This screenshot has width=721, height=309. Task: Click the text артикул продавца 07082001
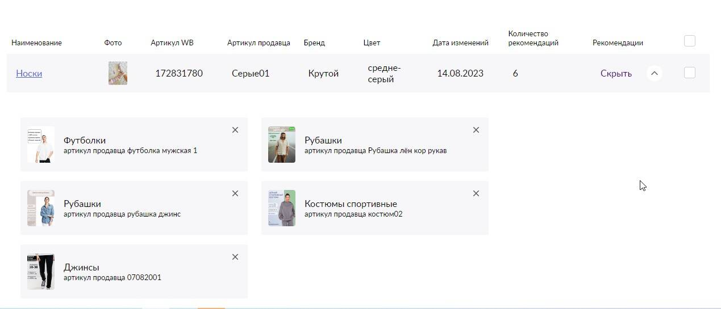112,278
